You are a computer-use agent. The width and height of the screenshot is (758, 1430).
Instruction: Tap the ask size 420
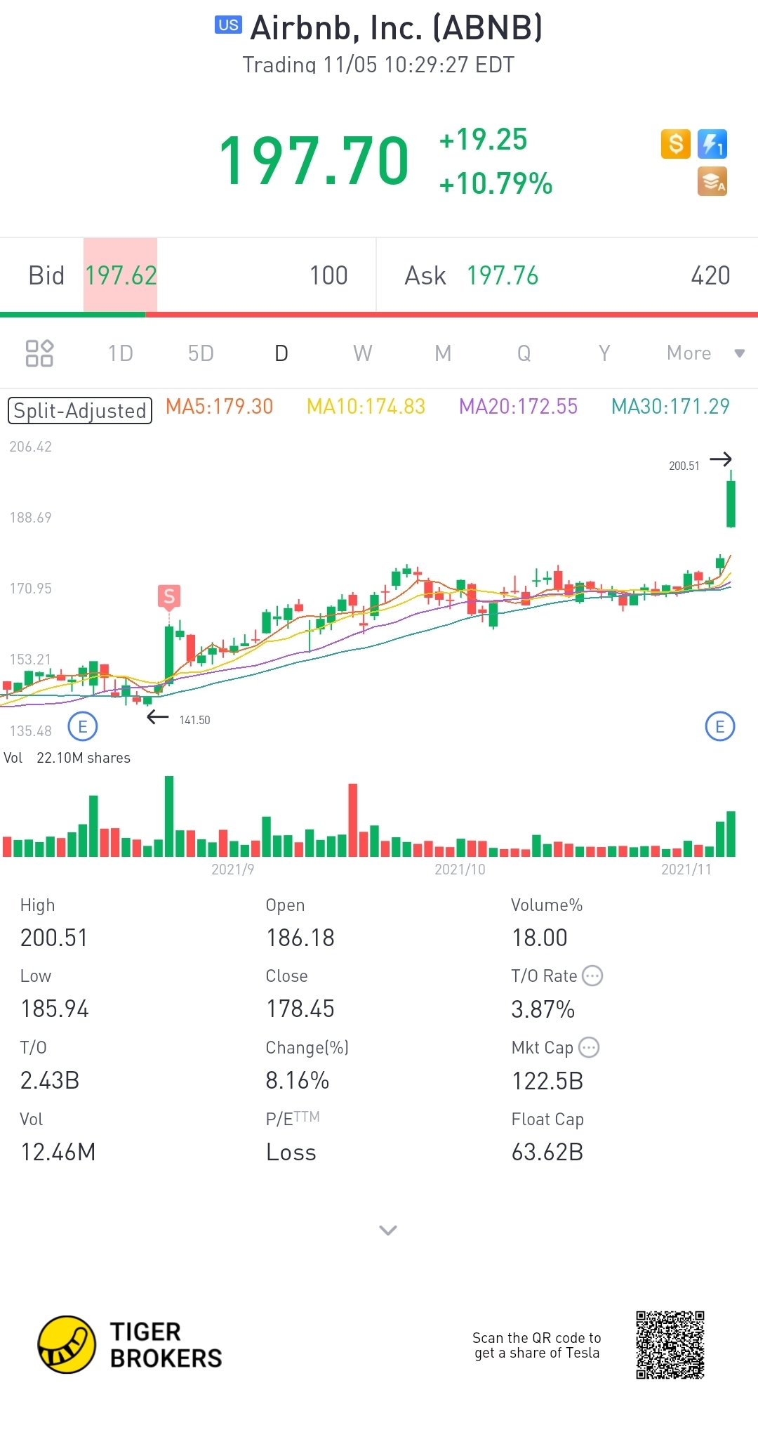point(710,275)
